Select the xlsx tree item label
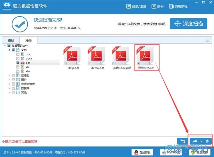This screenshot has width=214, height=157. click(x=28, y=71)
